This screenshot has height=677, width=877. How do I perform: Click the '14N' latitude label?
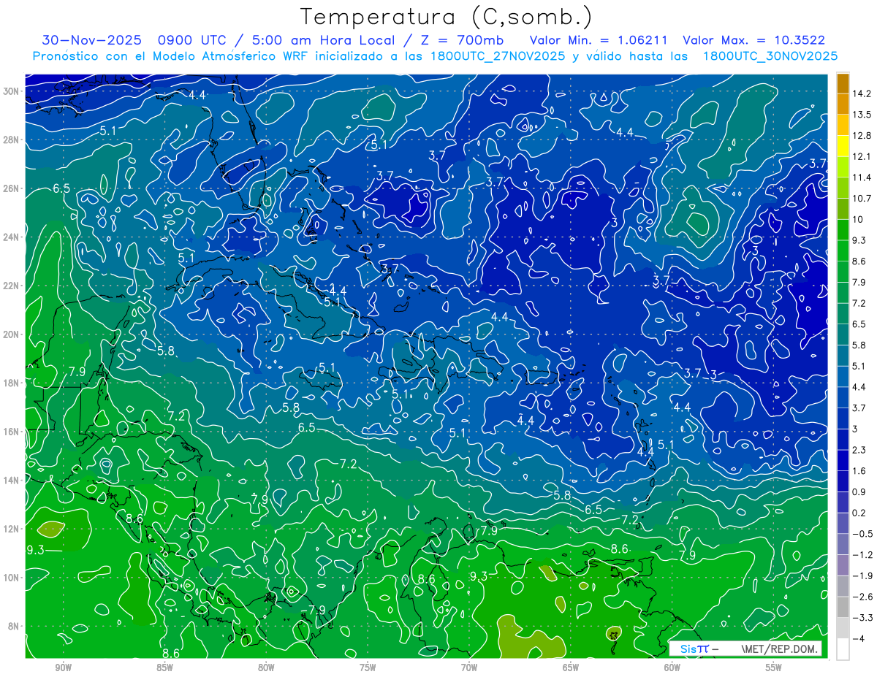[x=10, y=481]
